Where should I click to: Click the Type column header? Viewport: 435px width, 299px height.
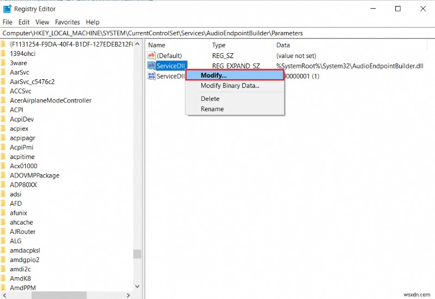coord(242,45)
